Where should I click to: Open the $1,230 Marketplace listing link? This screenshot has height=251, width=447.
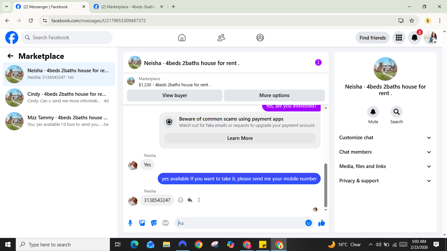[x=174, y=85]
